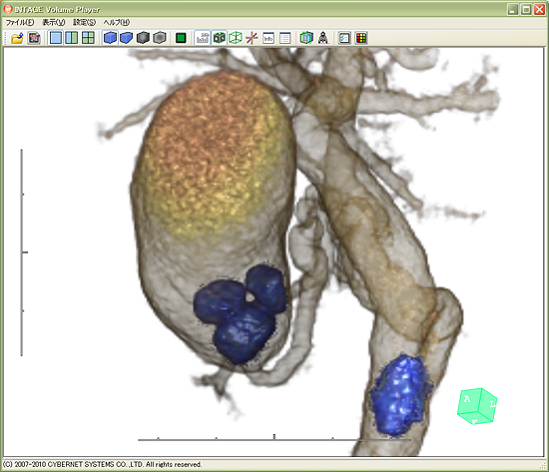Toggle the orientation cube display icon
This screenshot has width=549, height=472.
220,38
